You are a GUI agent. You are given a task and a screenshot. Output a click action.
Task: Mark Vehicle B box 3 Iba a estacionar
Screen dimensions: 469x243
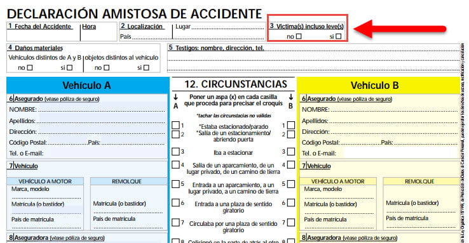pyautogui.click(x=291, y=152)
